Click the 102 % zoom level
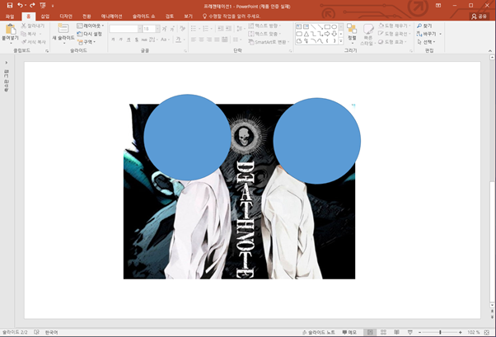Screen dimensions: 496x337 point(474,332)
